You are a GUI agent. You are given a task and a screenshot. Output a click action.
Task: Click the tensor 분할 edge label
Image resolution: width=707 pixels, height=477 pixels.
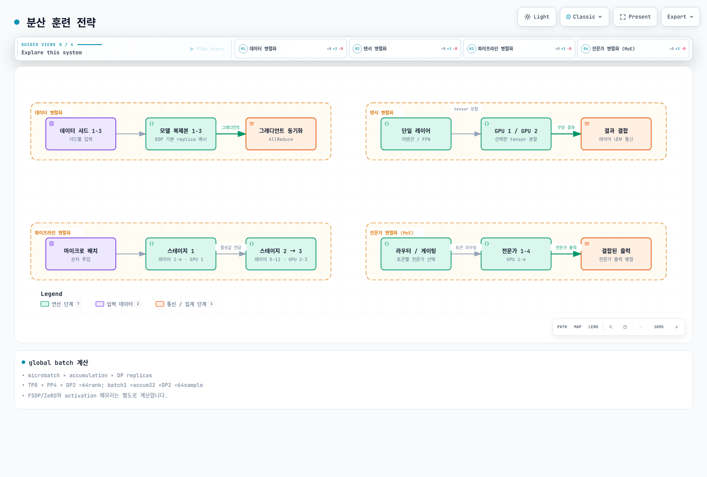pyautogui.click(x=466, y=109)
